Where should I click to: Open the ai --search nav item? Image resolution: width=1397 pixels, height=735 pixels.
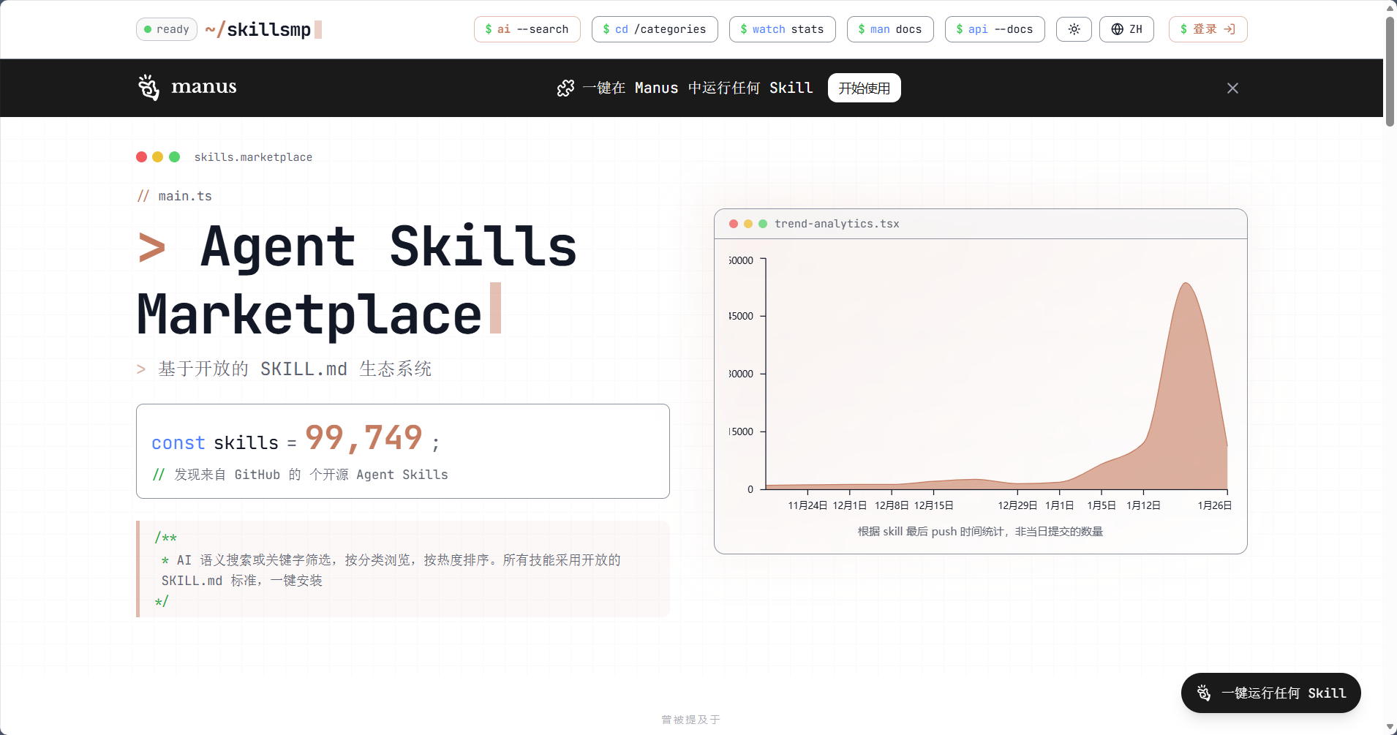pyautogui.click(x=527, y=29)
